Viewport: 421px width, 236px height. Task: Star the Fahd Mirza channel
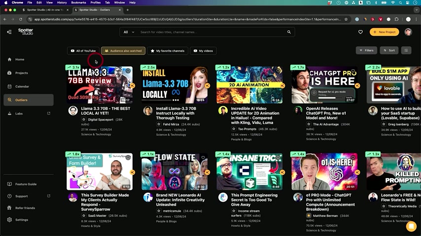pyautogui.click(x=159, y=124)
